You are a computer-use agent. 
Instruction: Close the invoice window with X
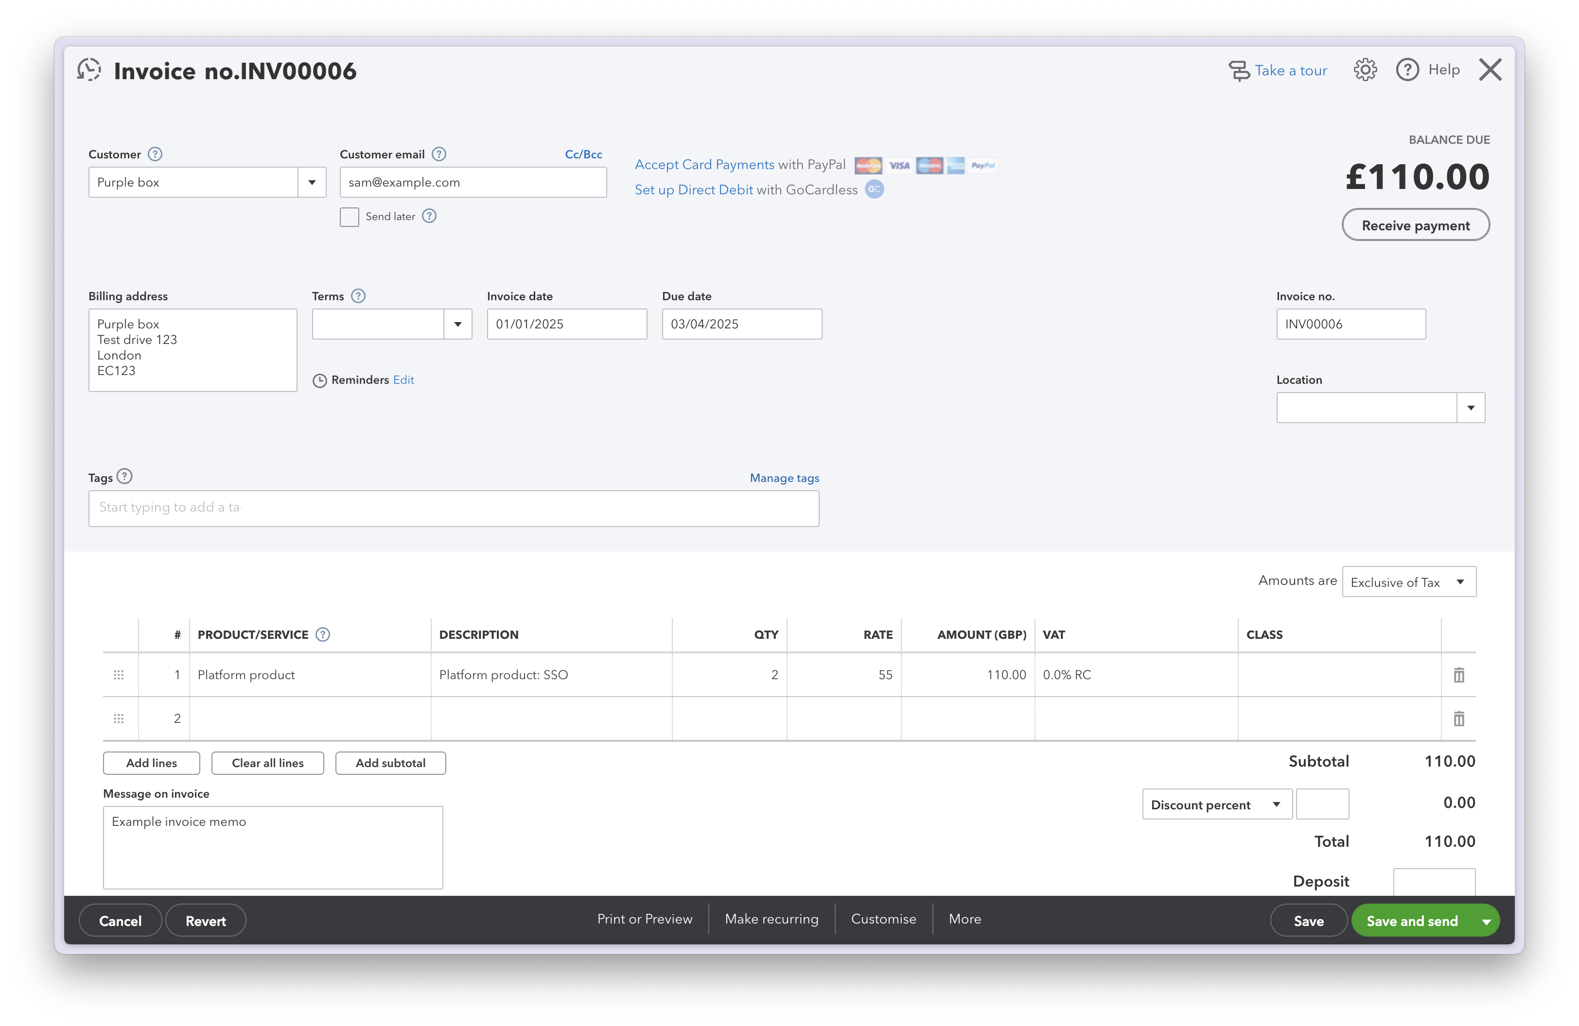pos(1490,69)
